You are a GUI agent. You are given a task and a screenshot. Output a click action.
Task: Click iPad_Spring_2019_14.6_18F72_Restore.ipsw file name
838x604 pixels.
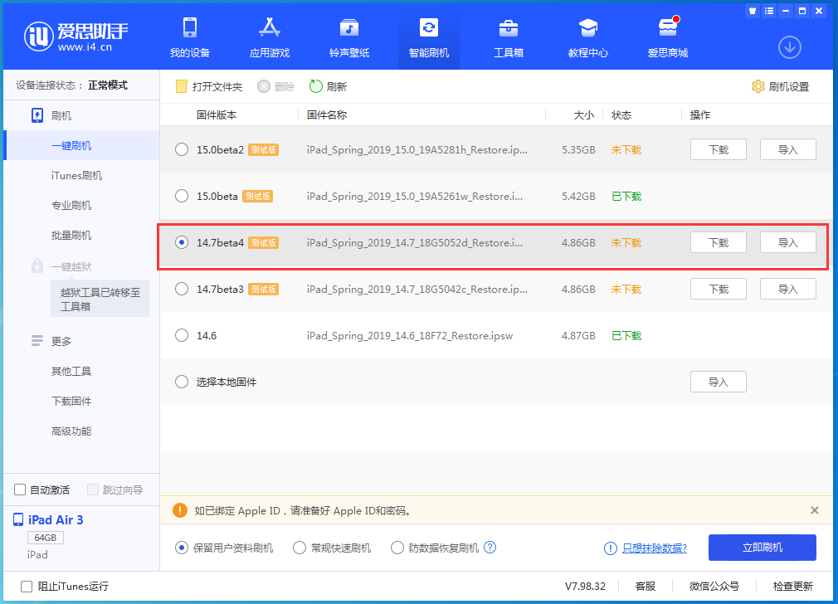409,336
